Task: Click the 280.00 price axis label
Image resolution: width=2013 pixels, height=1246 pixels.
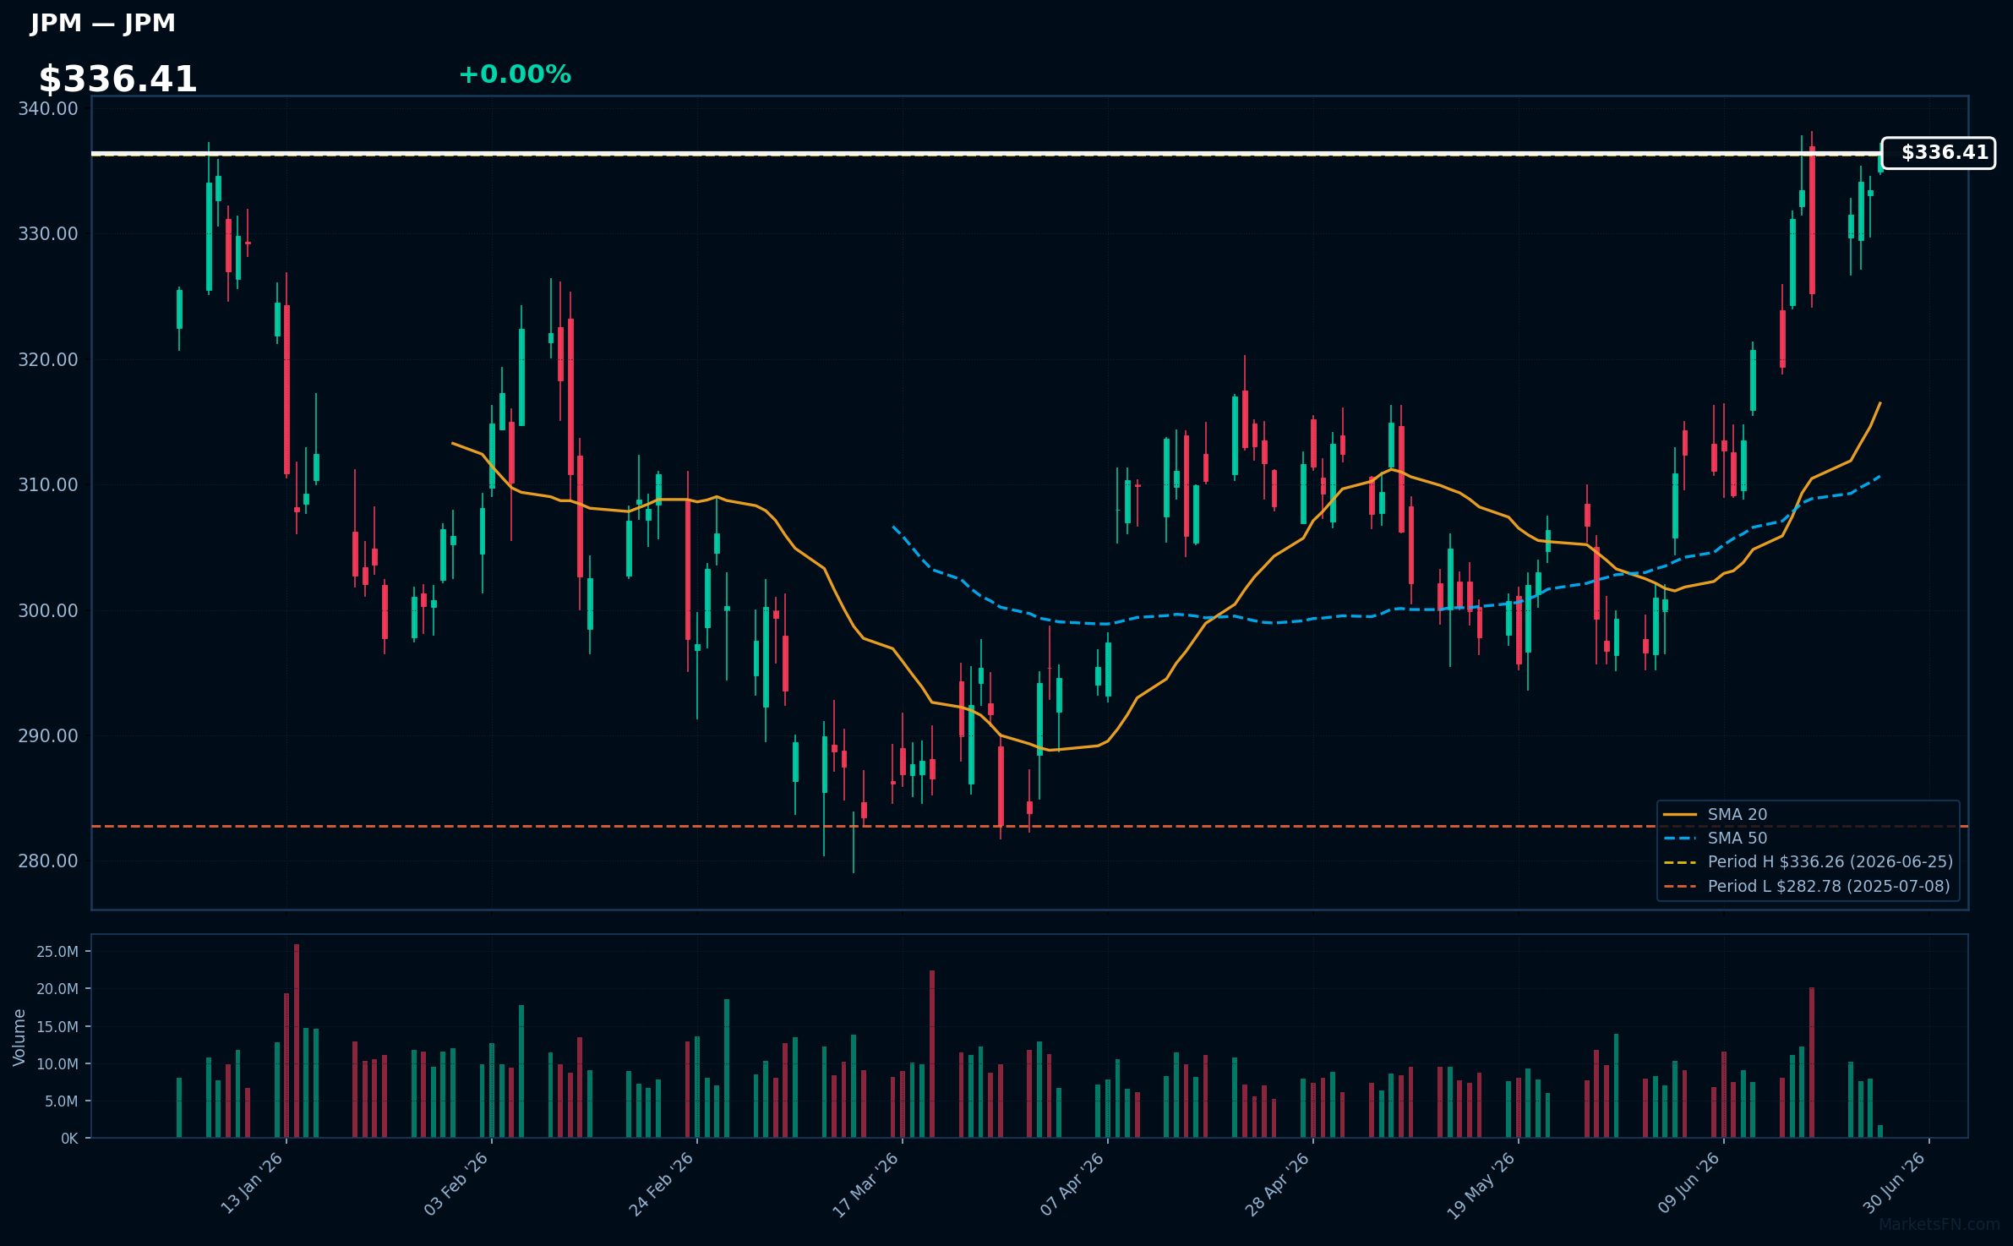Action: 48,861
